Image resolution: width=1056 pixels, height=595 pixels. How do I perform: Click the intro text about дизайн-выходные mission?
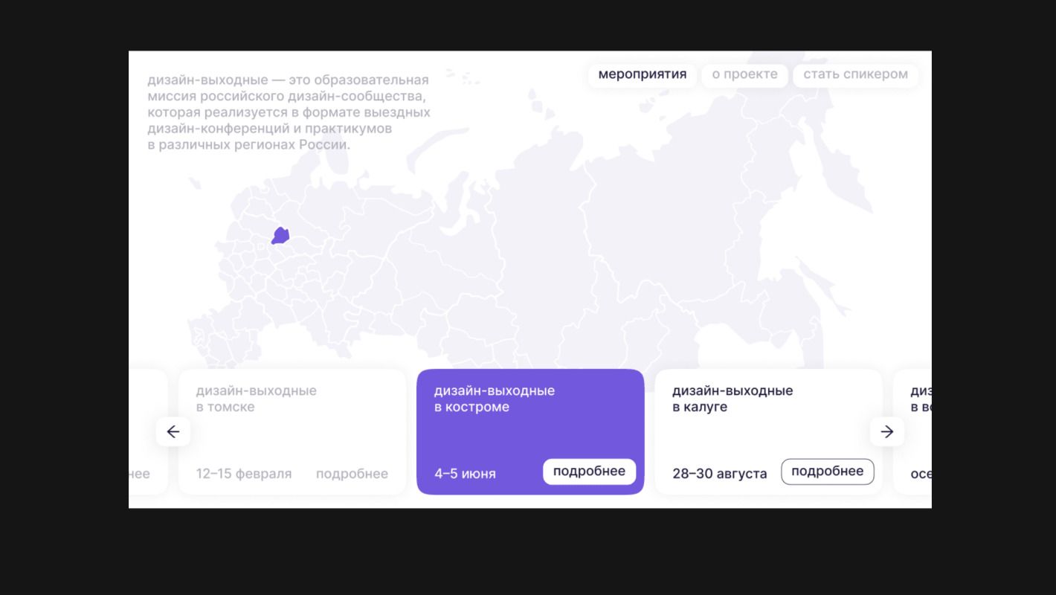289,112
